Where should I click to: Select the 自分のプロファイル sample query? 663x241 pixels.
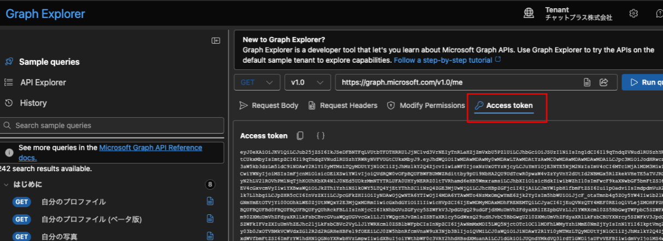(74, 202)
